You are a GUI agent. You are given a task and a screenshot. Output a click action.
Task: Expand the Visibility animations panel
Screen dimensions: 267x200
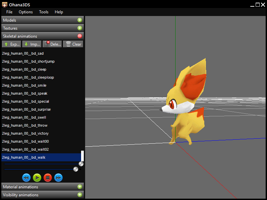79,195
